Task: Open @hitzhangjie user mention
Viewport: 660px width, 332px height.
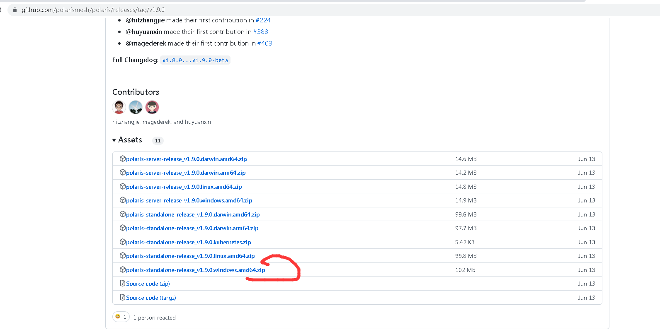Action: click(x=145, y=20)
